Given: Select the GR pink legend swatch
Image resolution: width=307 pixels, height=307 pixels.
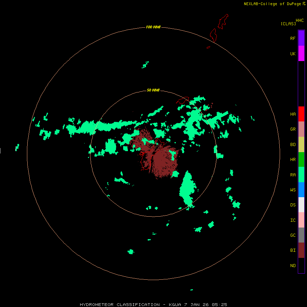Looking at the screenshot, I should point(301,129).
